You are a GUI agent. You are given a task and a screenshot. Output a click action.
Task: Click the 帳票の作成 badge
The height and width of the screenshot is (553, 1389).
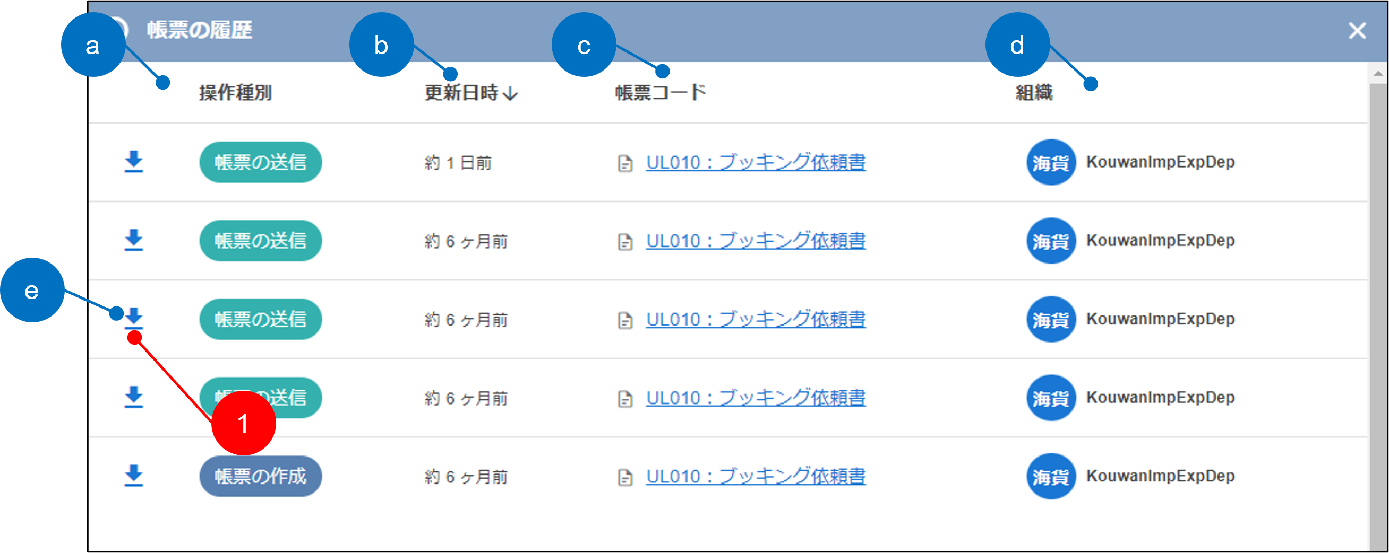pos(260,477)
